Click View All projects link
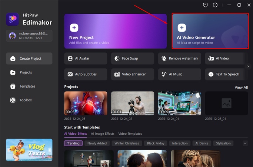This screenshot has height=167, width=253. [241, 87]
